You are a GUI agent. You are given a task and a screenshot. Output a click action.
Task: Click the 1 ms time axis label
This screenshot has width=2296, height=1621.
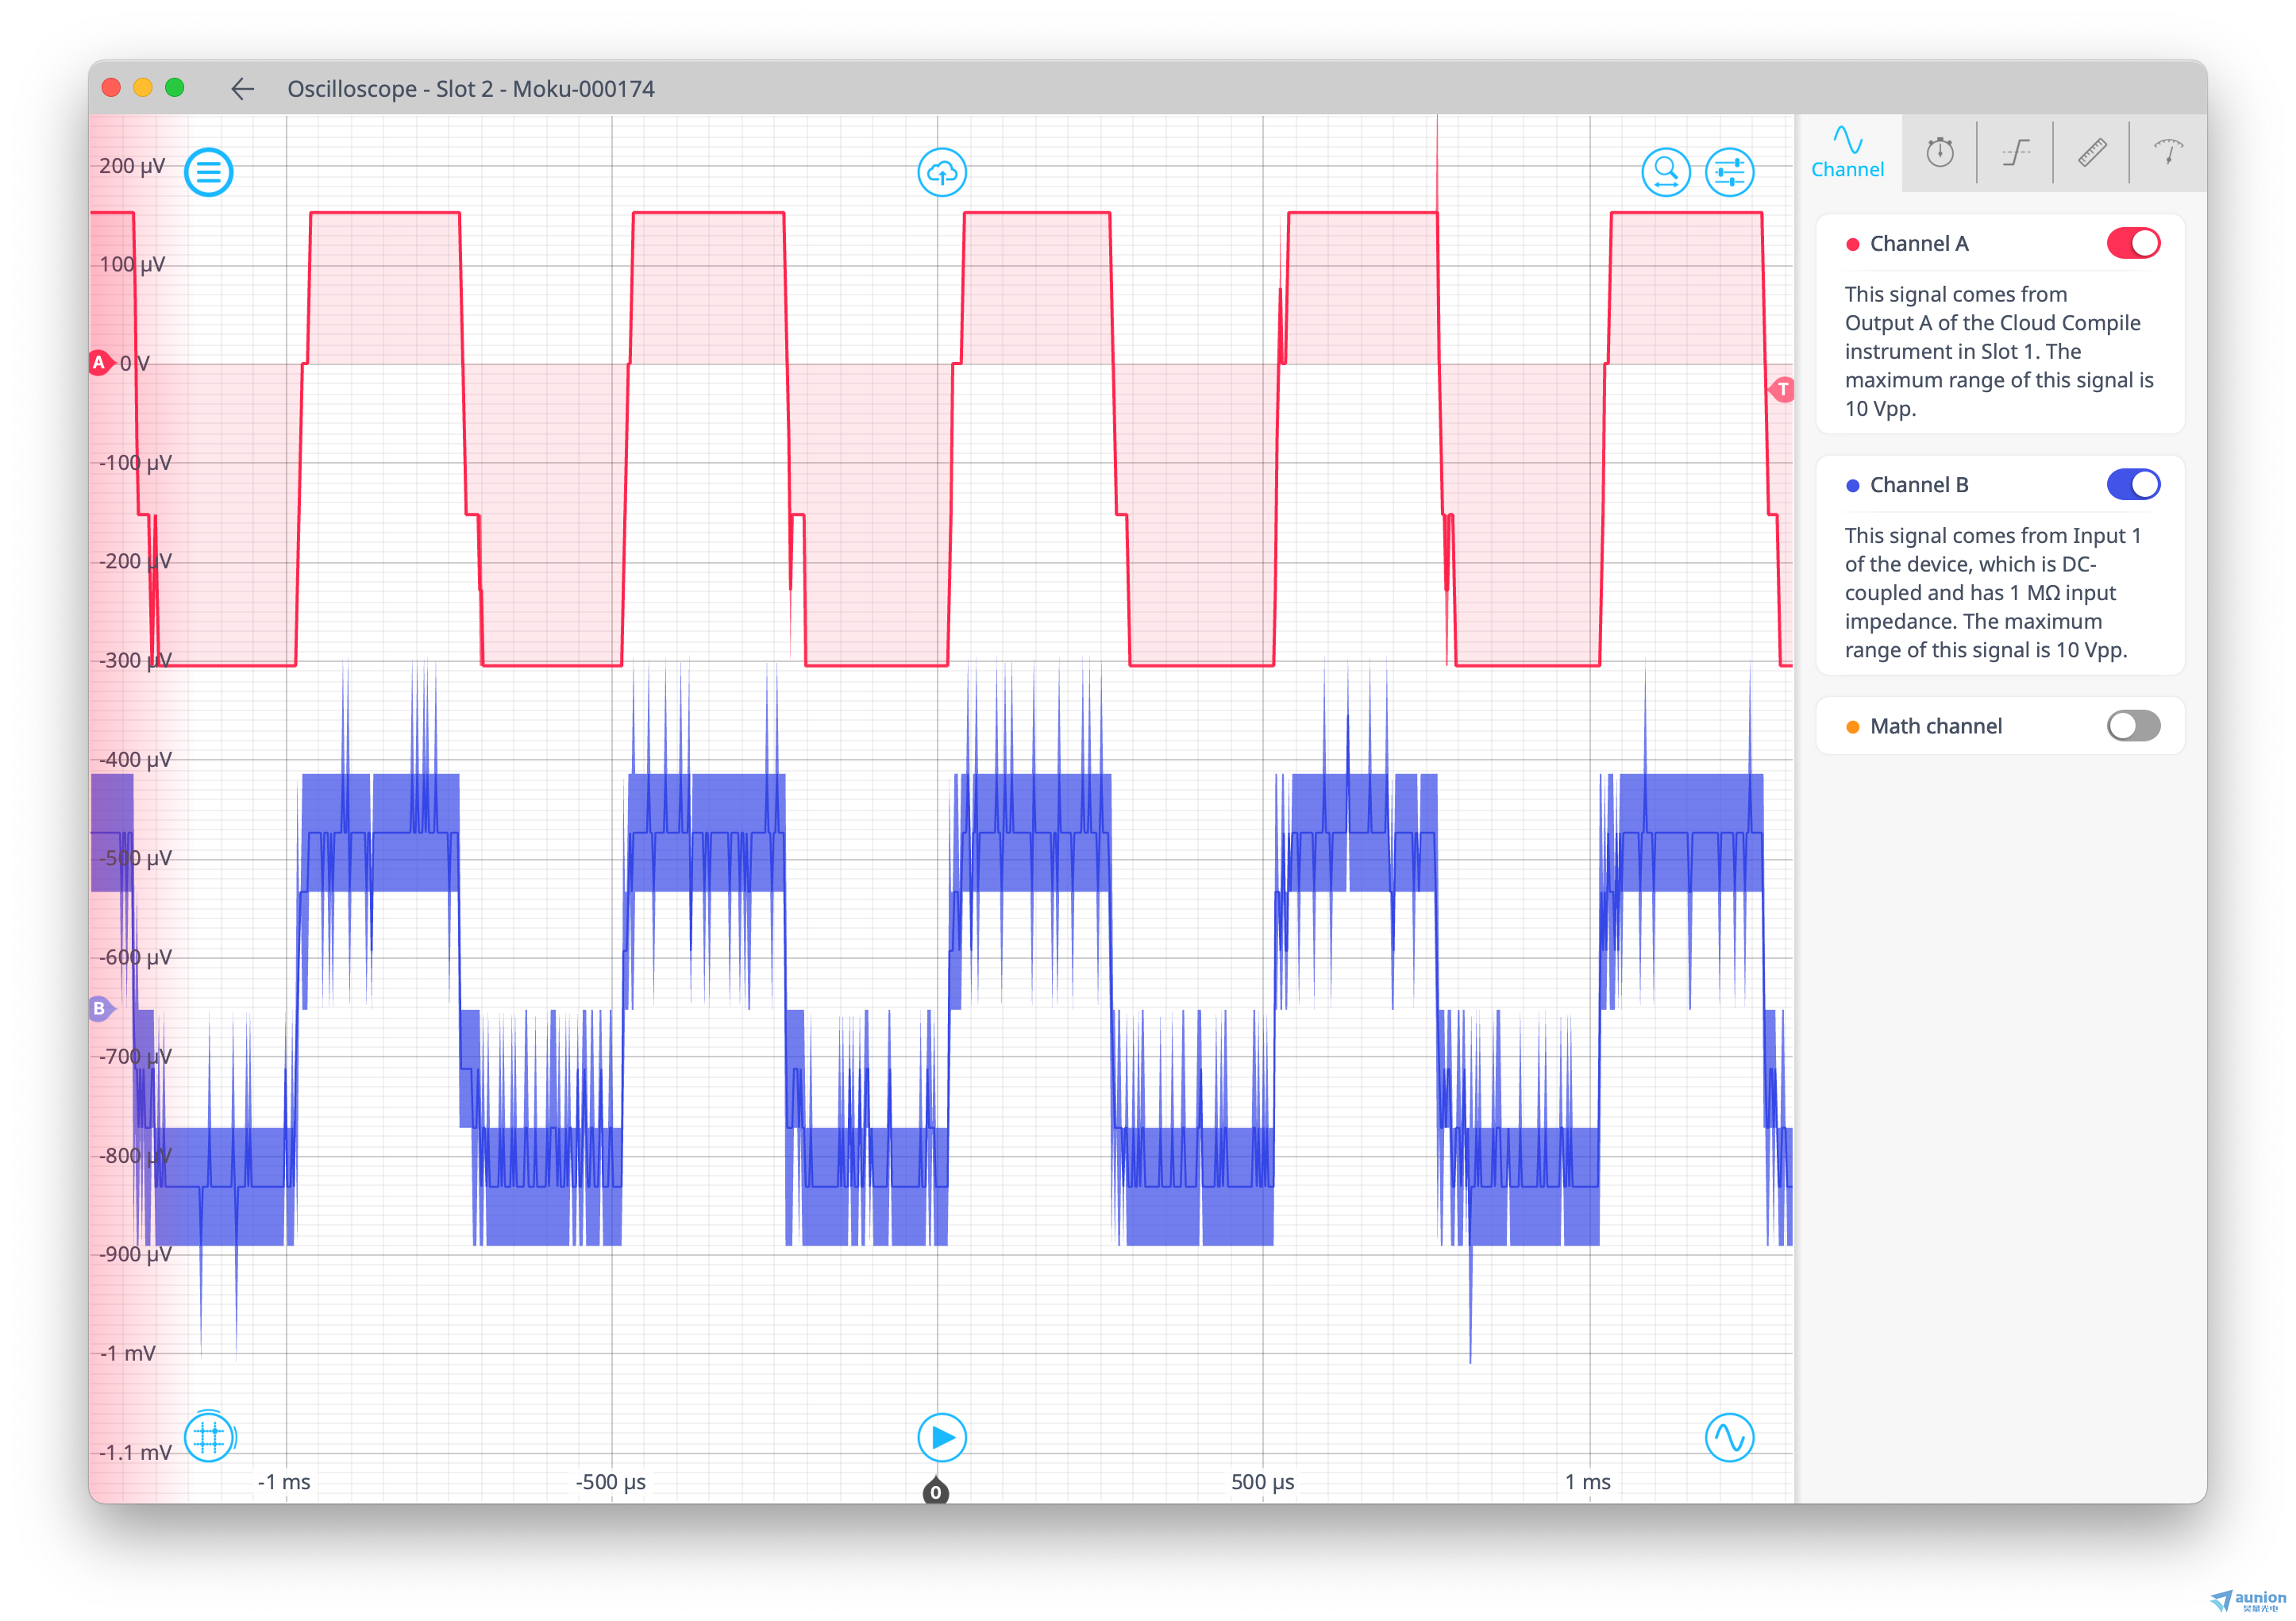(x=1588, y=1482)
